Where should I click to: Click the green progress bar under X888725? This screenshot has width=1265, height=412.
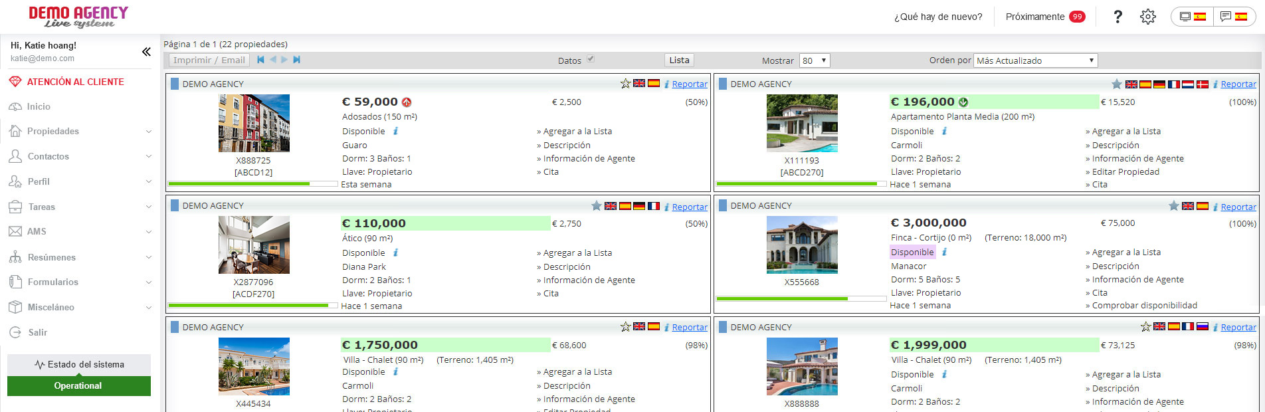point(253,183)
